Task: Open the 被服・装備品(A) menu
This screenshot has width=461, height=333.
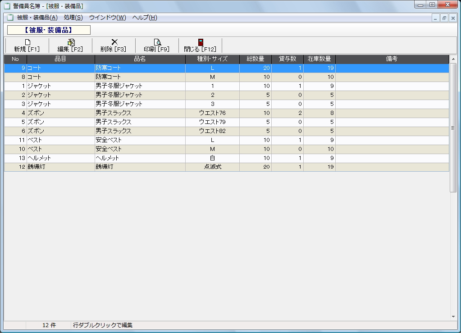Action: (x=37, y=18)
